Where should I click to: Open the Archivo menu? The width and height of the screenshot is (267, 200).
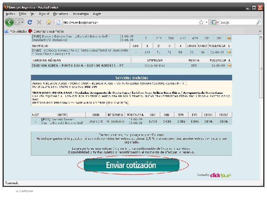click(10, 14)
